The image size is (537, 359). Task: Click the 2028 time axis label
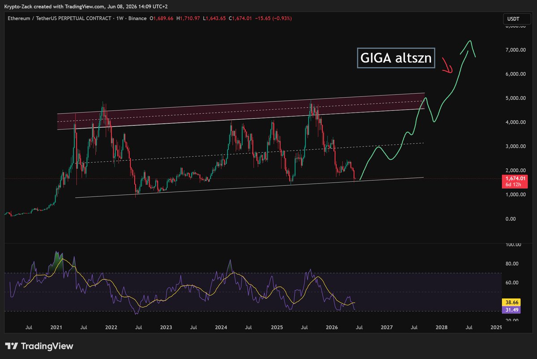442,328
